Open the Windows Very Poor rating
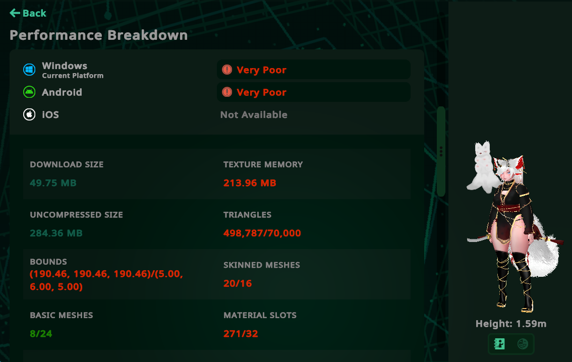The width and height of the screenshot is (572, 362). coord(313,70)
